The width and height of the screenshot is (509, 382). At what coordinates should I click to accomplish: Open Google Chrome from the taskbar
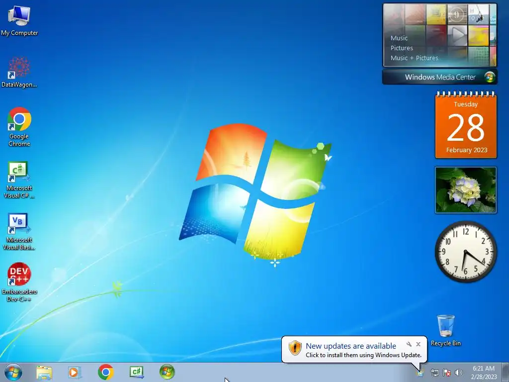105,372
